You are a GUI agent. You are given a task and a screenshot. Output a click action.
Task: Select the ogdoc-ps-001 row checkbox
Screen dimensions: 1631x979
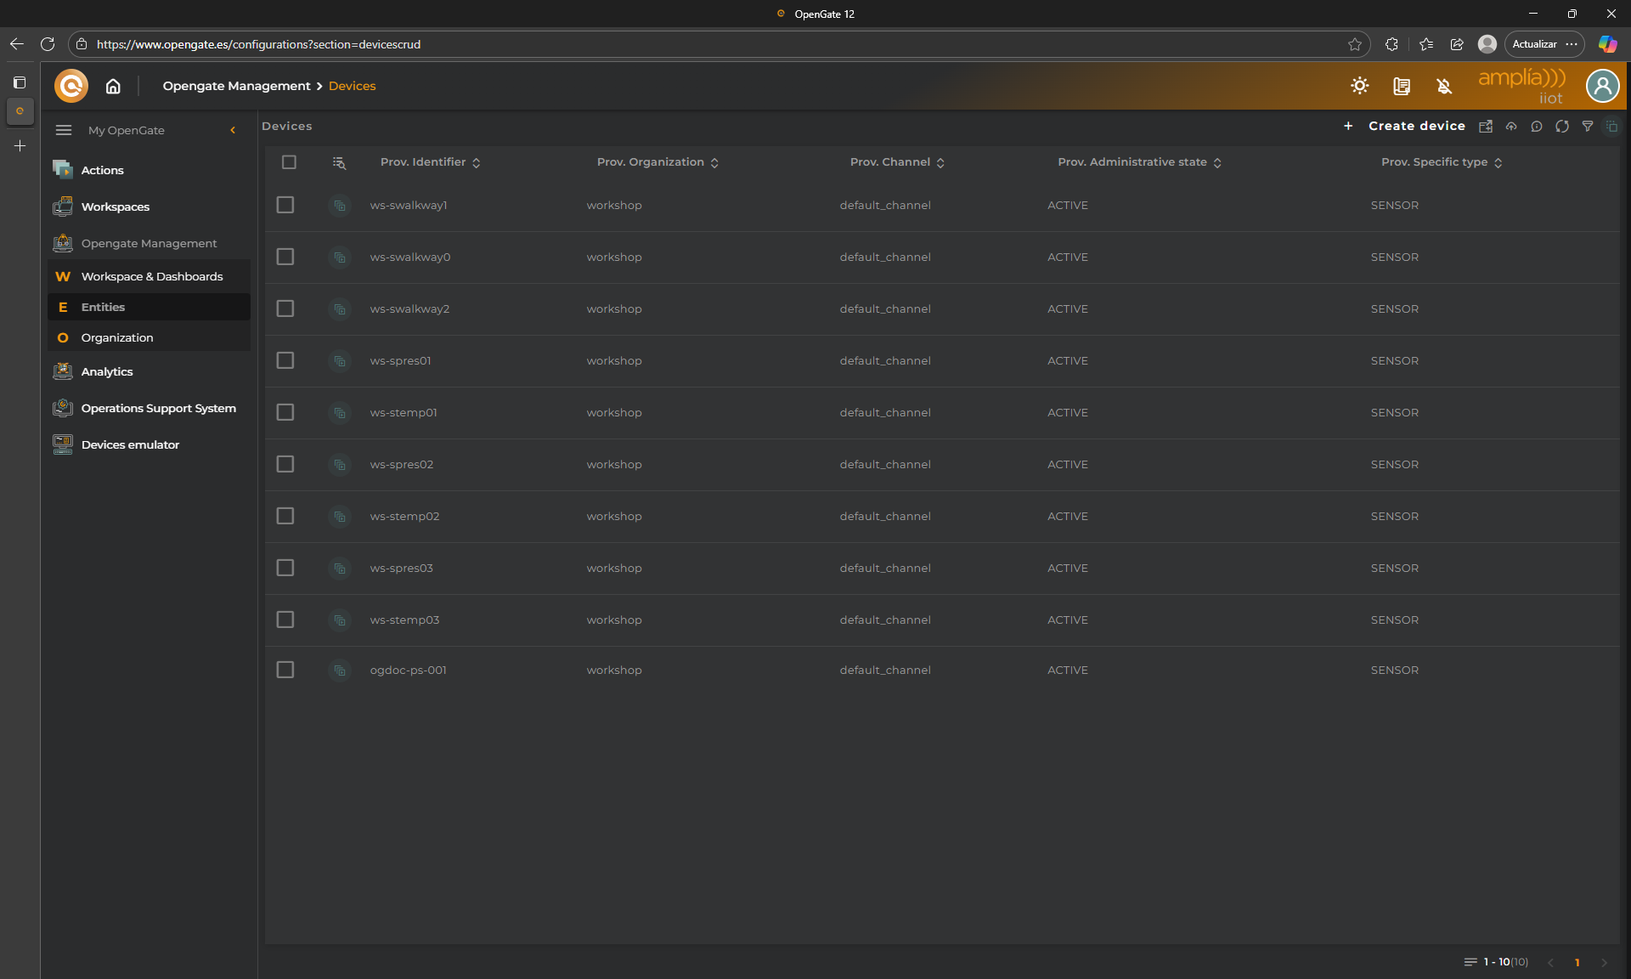285,670
